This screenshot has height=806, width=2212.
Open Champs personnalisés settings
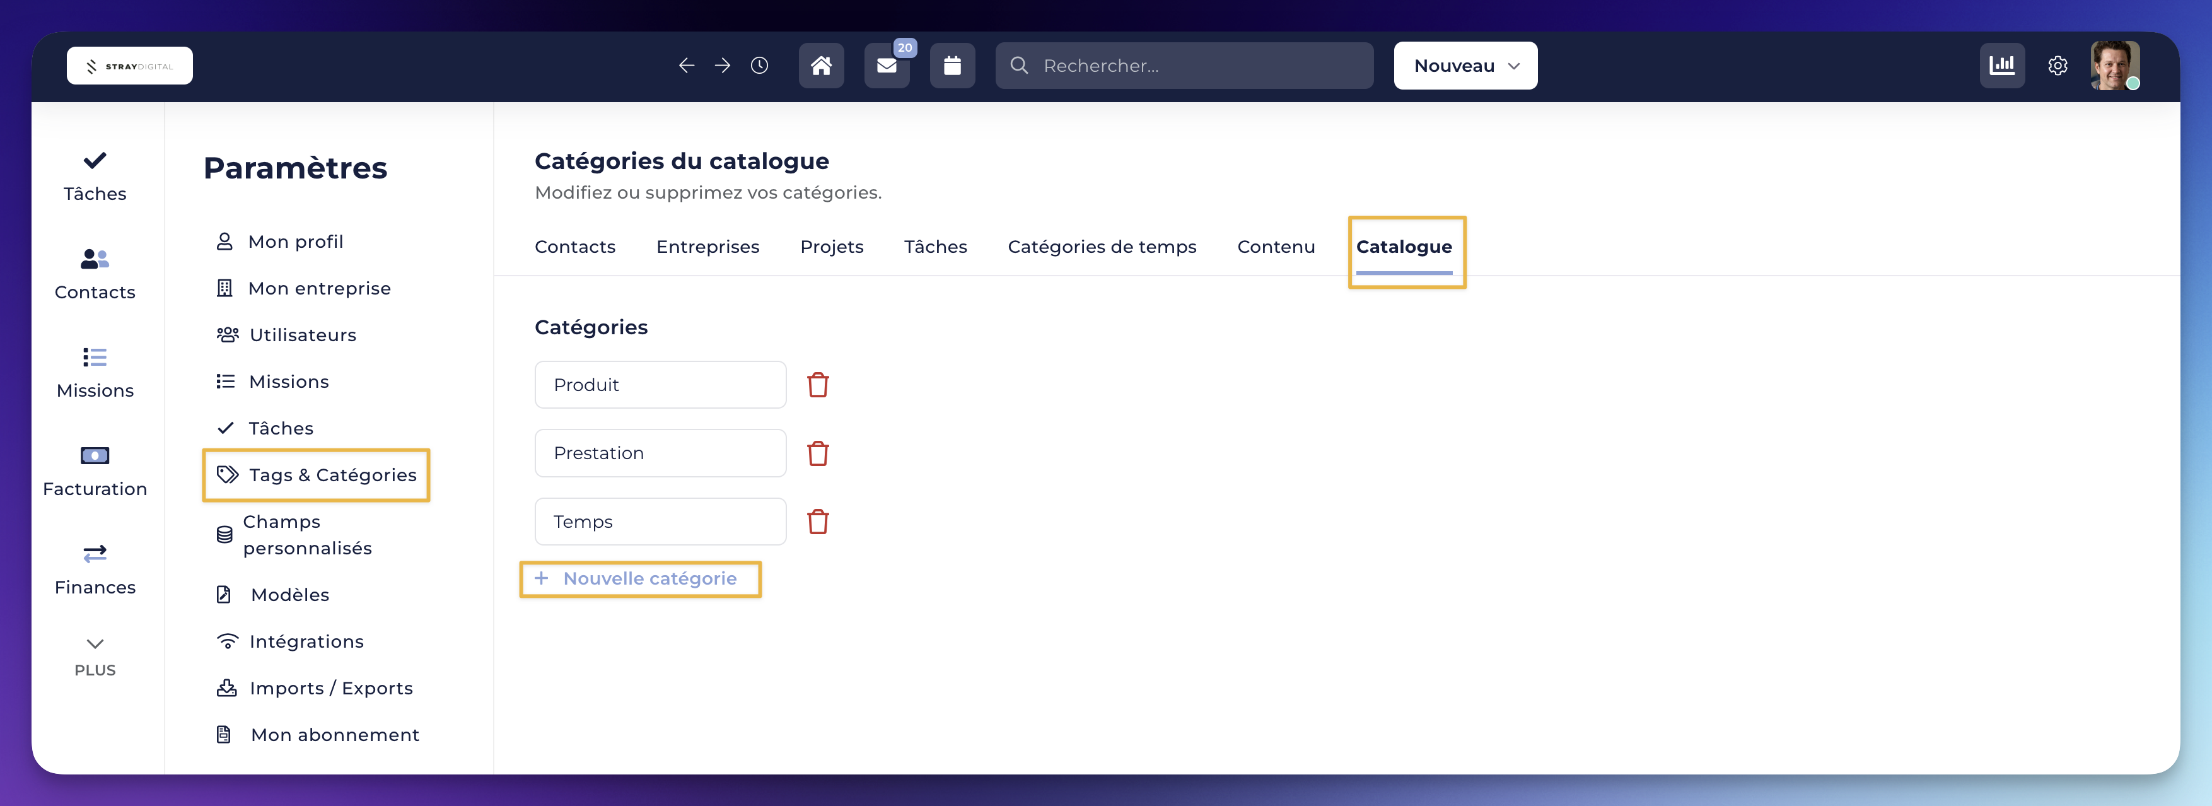click(x=294, y=535)
